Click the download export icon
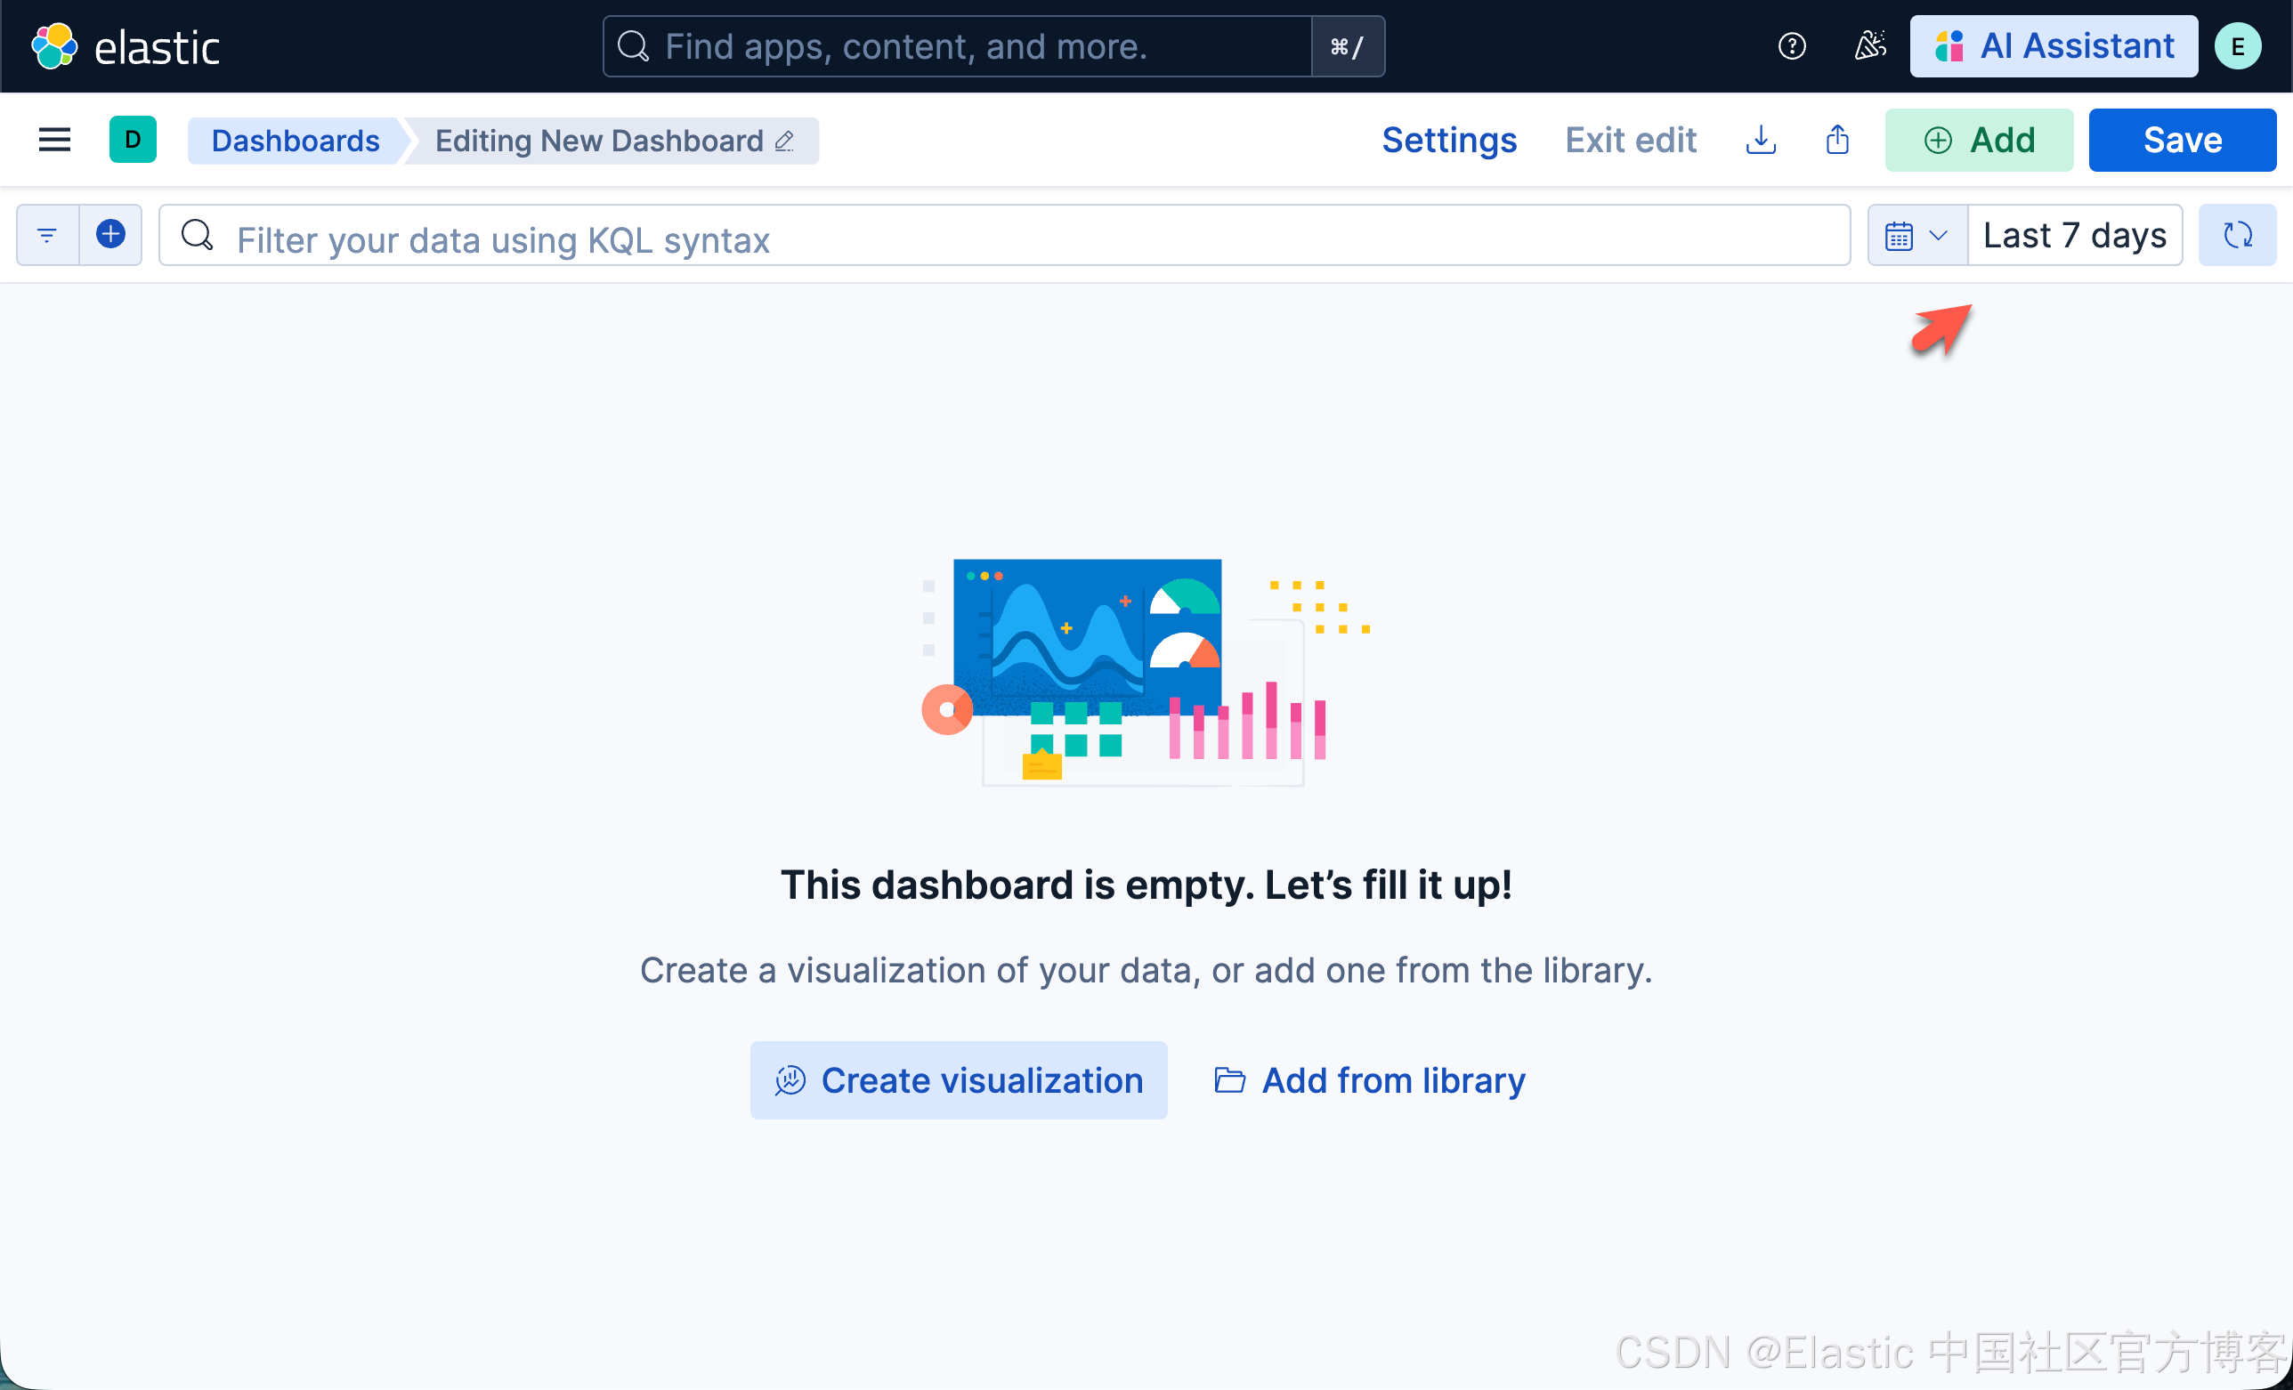 point(1761,141)
